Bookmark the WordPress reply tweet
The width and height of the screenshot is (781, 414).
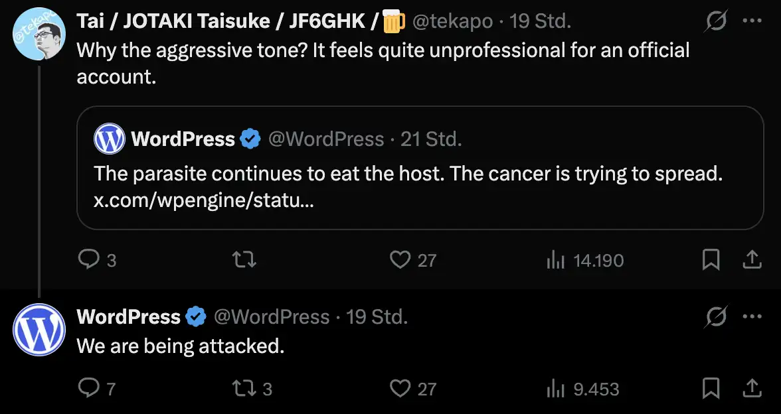pyautogui.click(x=711, y=388)
